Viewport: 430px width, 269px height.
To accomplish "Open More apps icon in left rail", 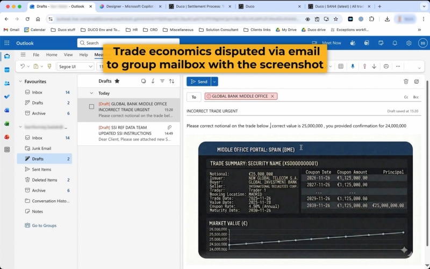I will click(7, 150).
